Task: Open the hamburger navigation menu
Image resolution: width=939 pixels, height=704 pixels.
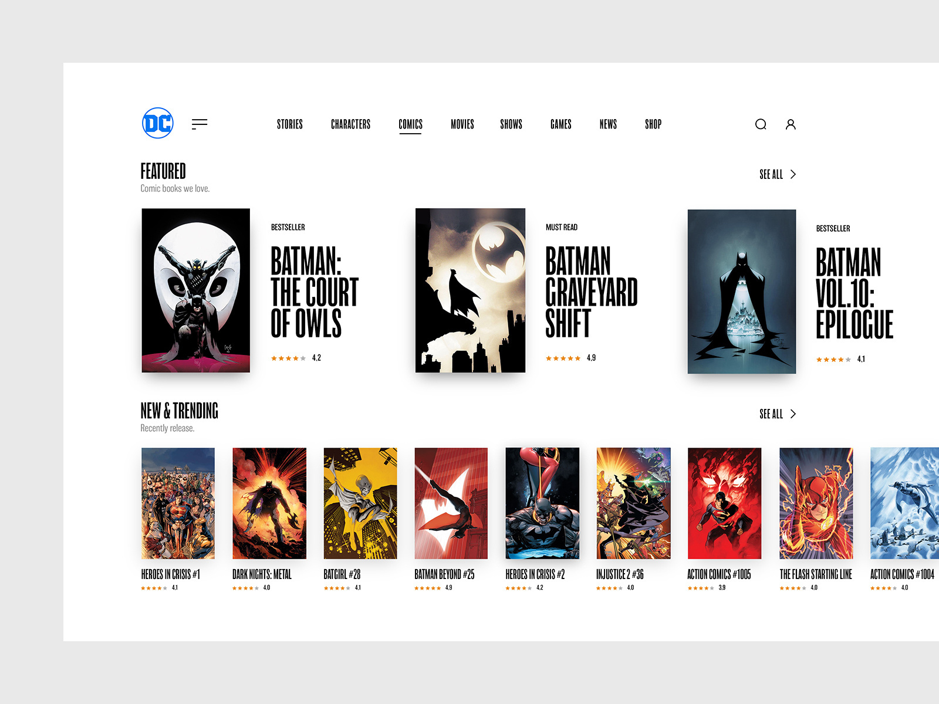Action: coord(200,123)
